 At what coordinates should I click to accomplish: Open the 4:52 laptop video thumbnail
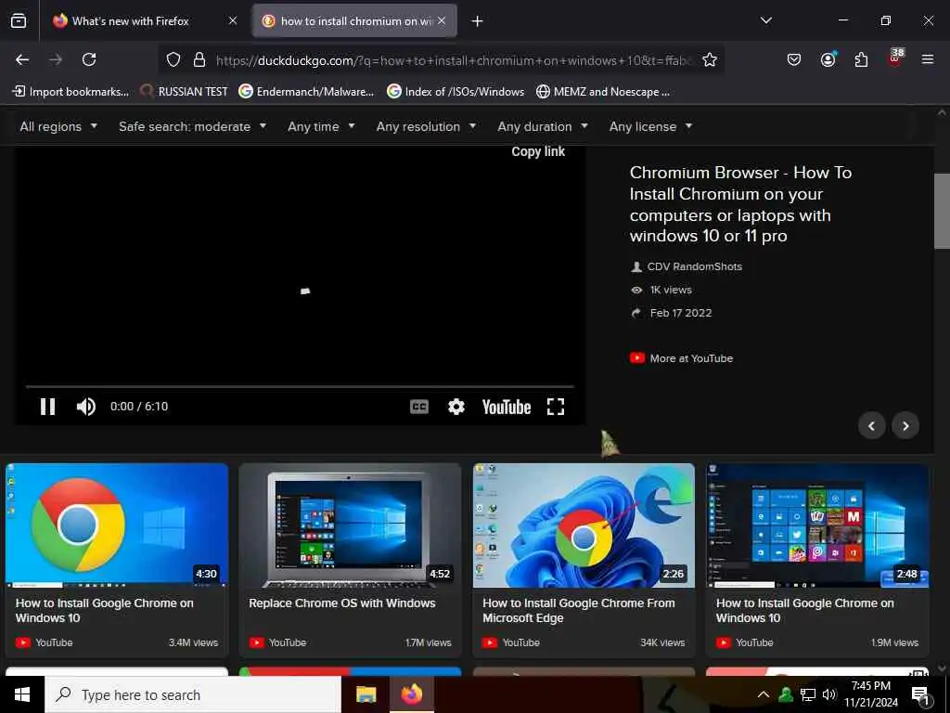coord(350,525)
